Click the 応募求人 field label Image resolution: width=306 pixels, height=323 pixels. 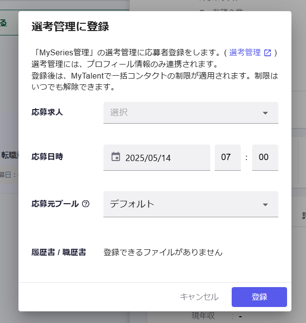pyautogui.click(x=47, y=113)
